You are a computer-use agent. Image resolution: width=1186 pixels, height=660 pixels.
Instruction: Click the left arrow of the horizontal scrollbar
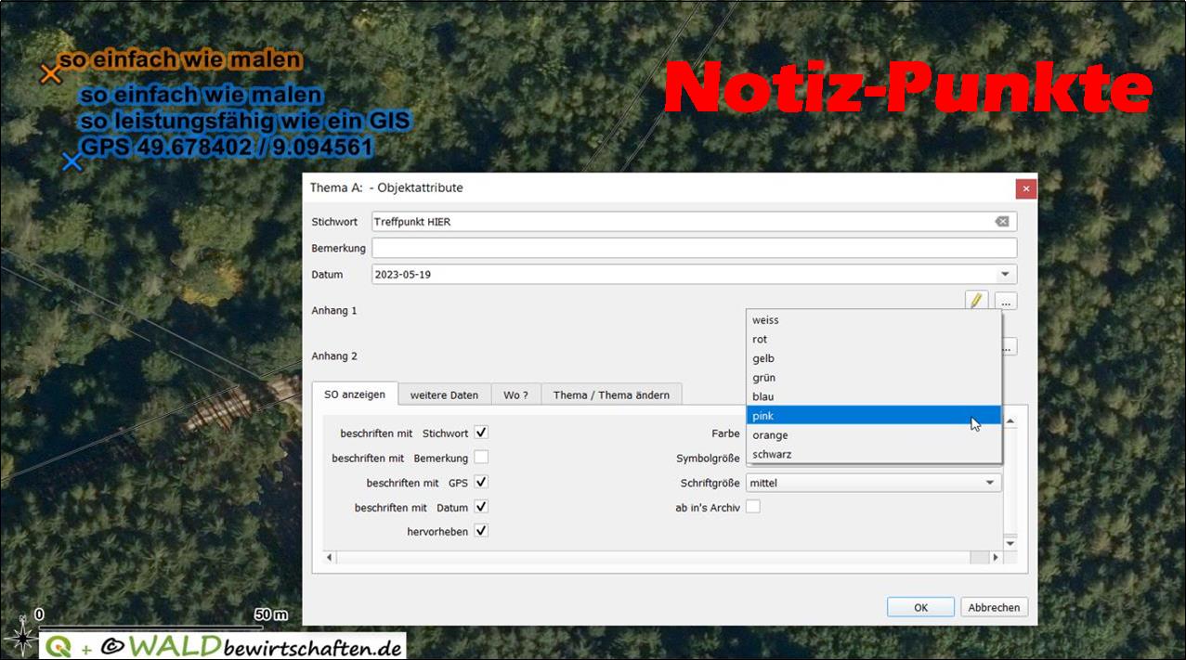[330, 557]
